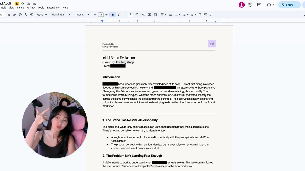Open the Extensions menu
The image size is (305, 171).
click(x=53, y=8)
